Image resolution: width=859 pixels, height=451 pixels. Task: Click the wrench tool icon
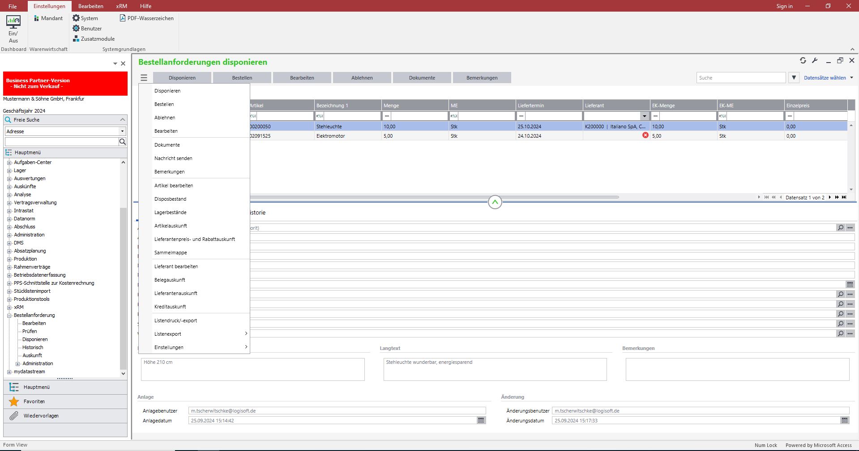[815, 60]
